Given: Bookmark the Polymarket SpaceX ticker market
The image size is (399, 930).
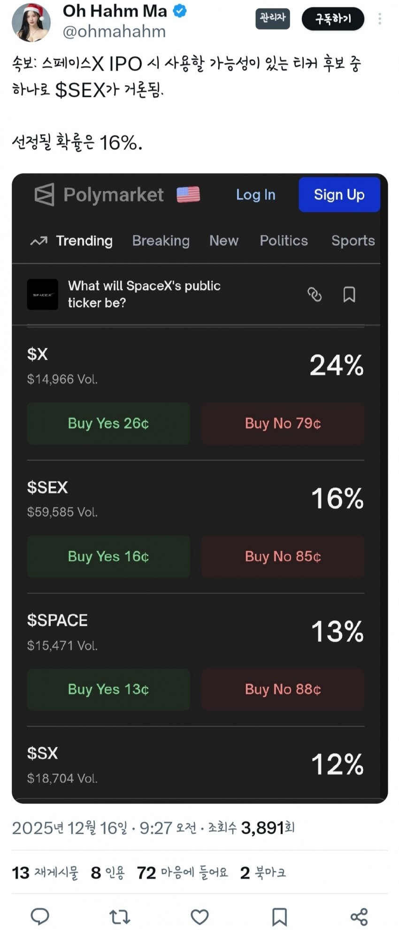Looking at the screenshot, I should click(x=349, y=294).
